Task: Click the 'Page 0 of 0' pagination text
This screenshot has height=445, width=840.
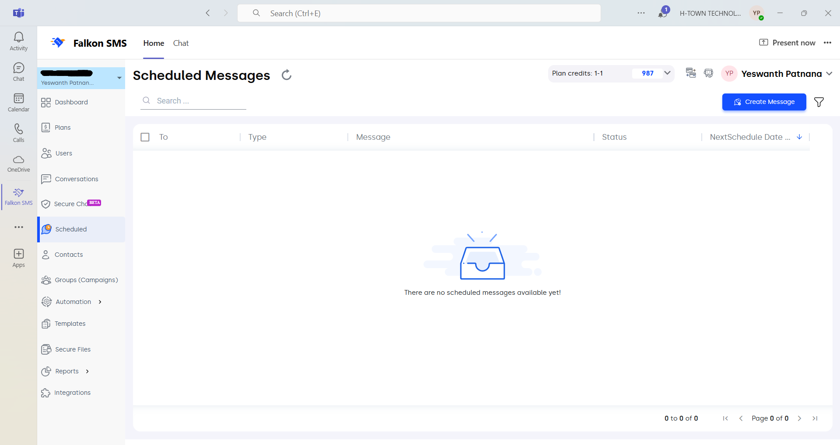Action: [x=770, y=418]
